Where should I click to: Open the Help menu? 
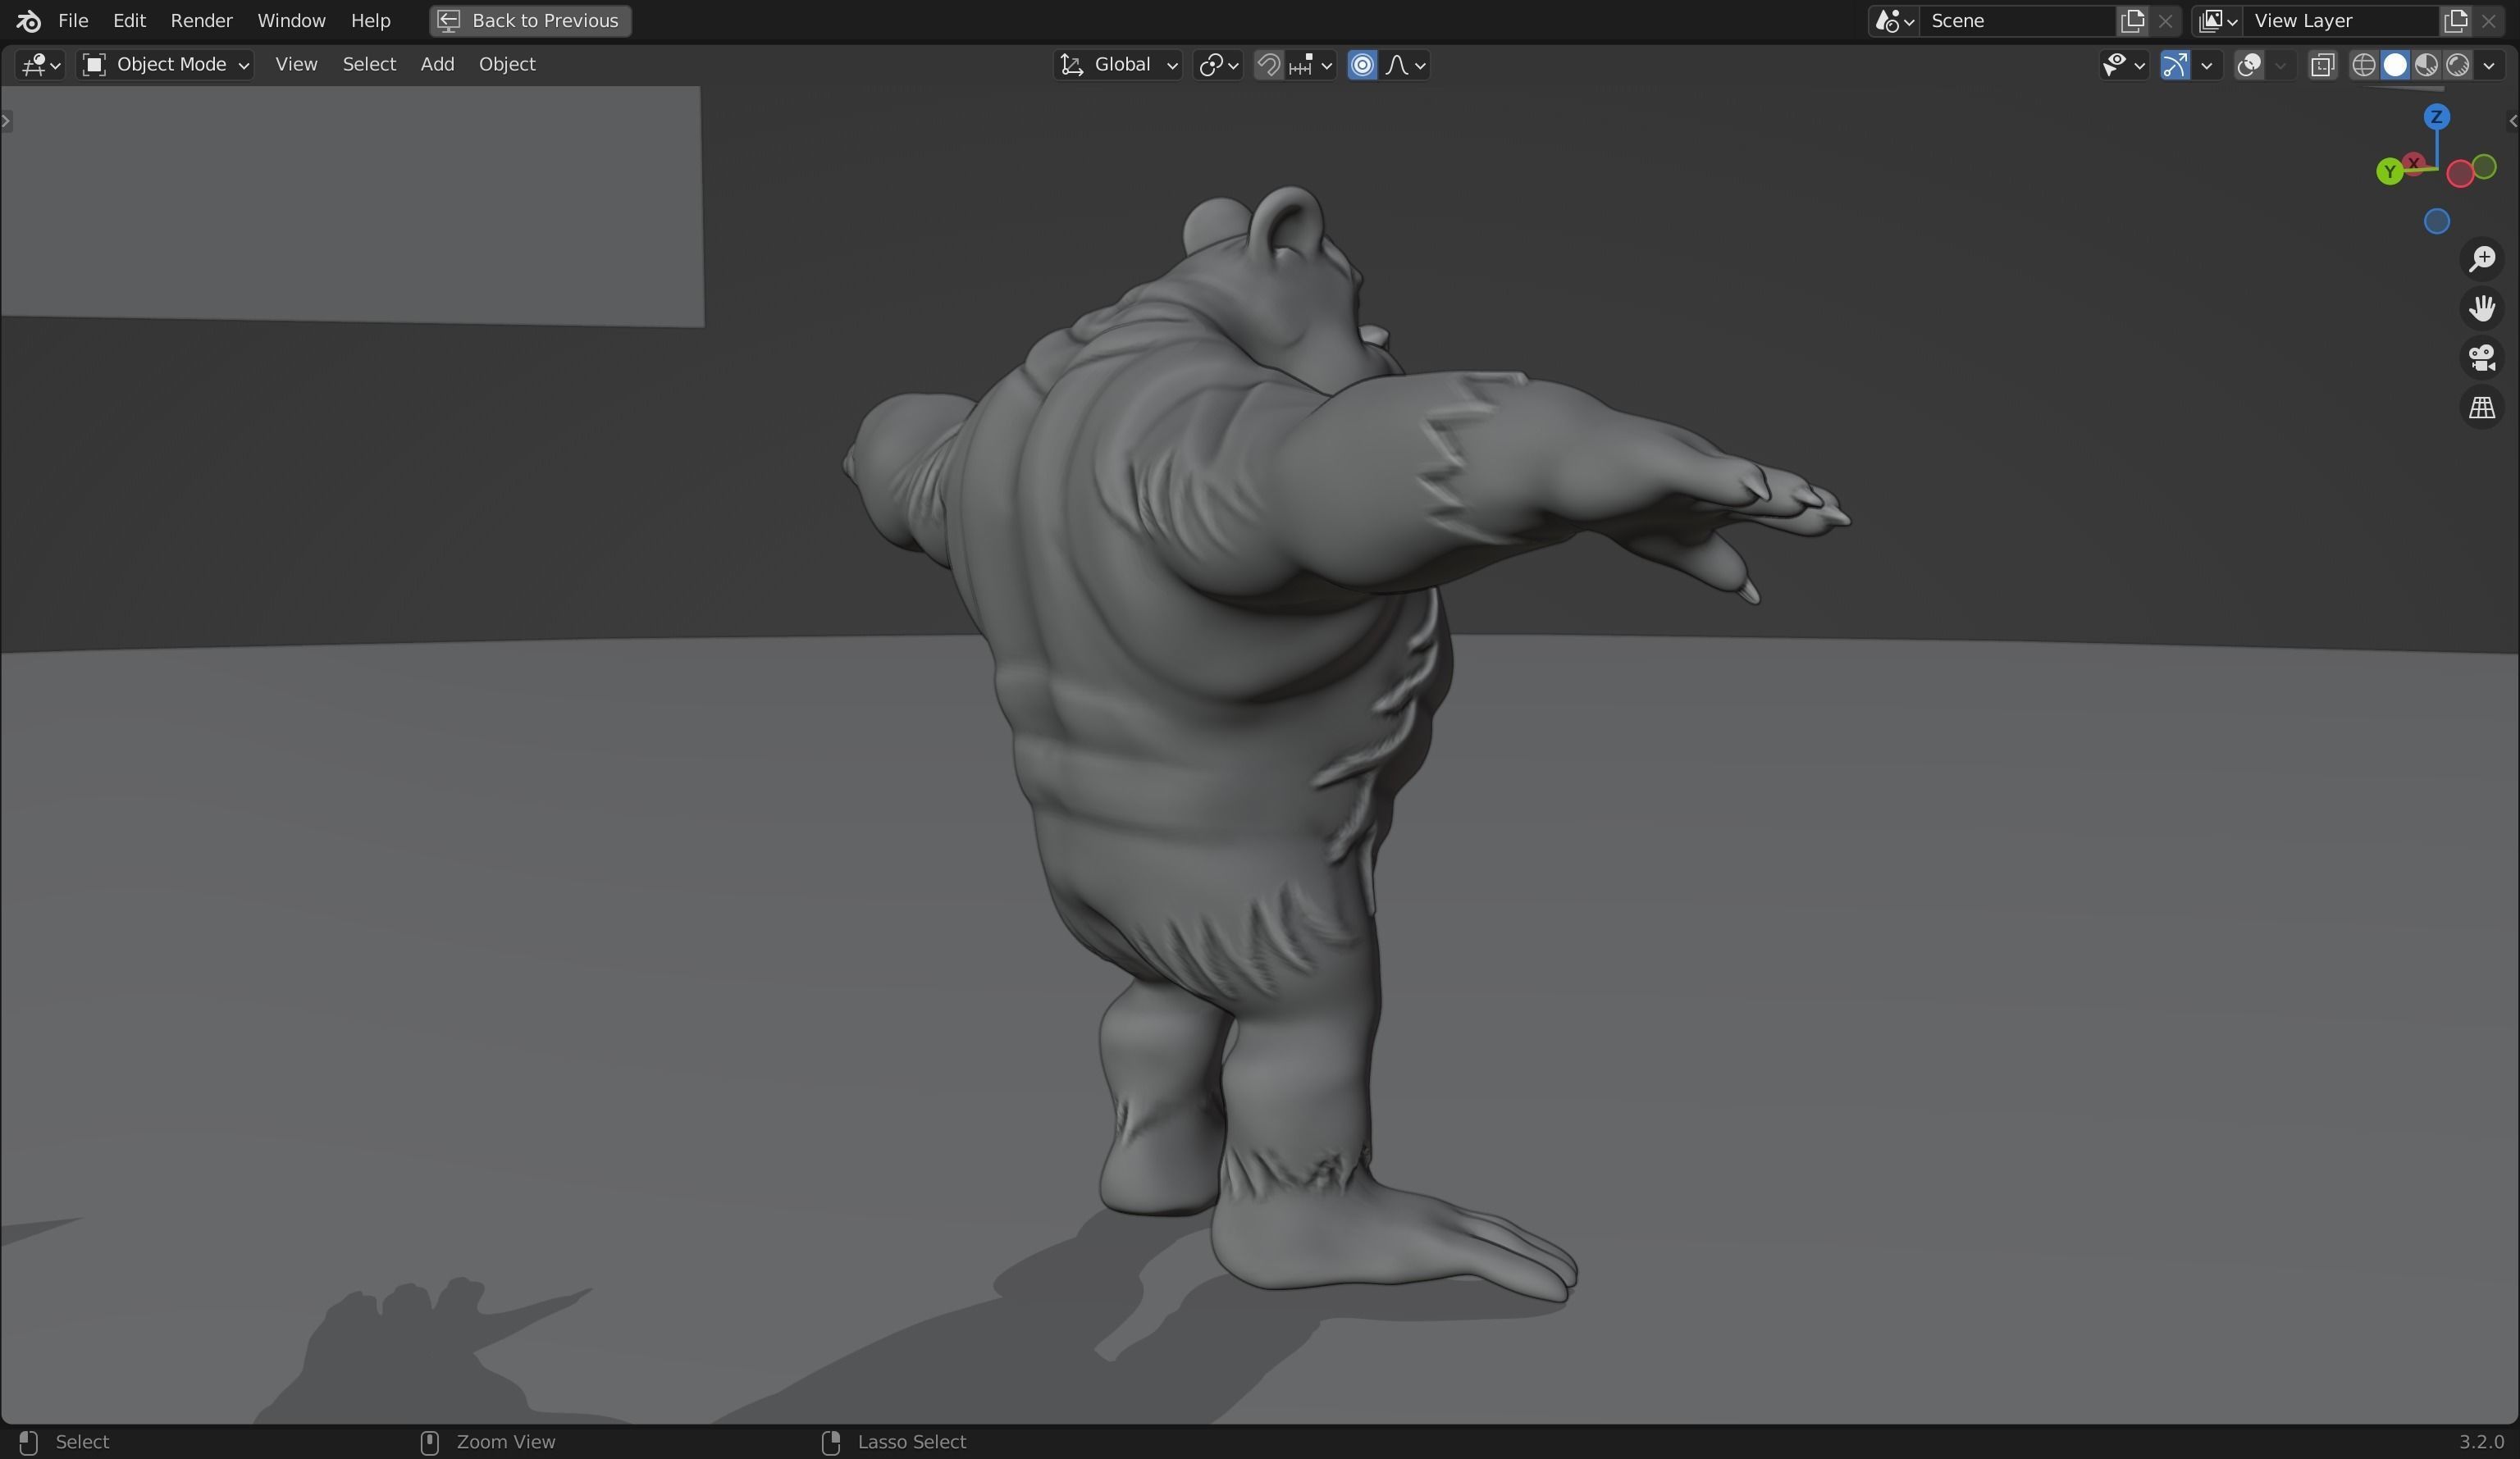370,21
